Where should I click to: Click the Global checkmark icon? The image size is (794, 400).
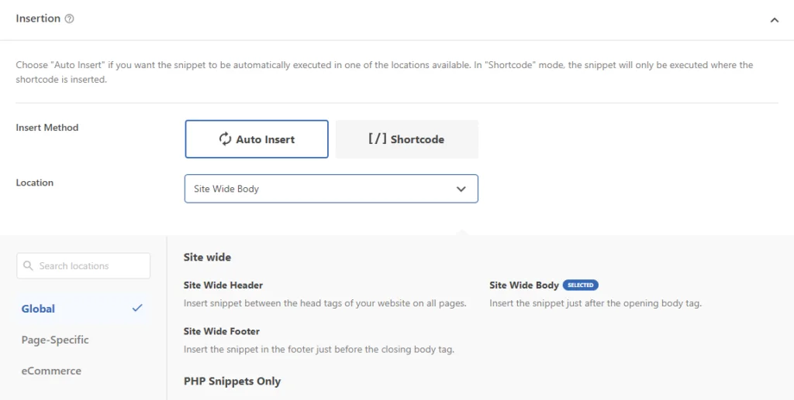click(x=137, y=308)
